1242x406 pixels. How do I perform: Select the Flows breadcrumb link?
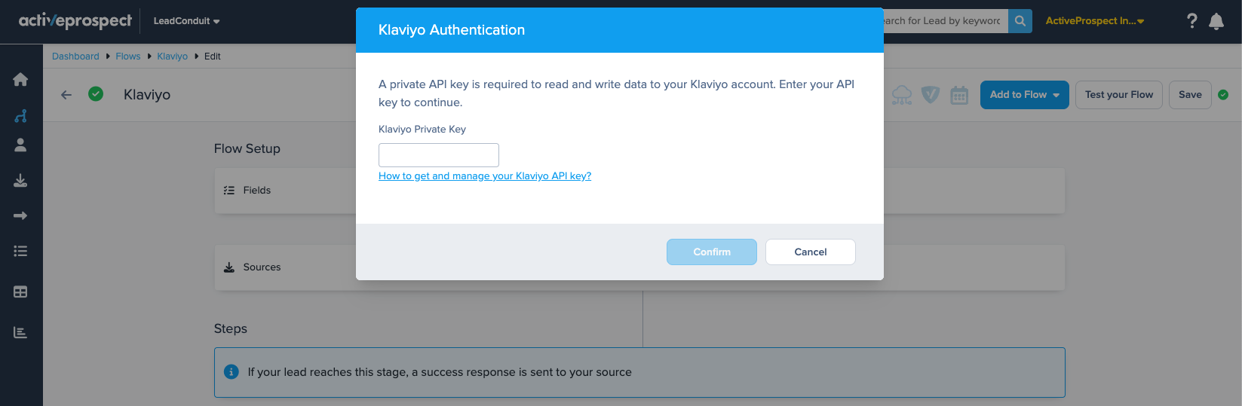[127, 56]
